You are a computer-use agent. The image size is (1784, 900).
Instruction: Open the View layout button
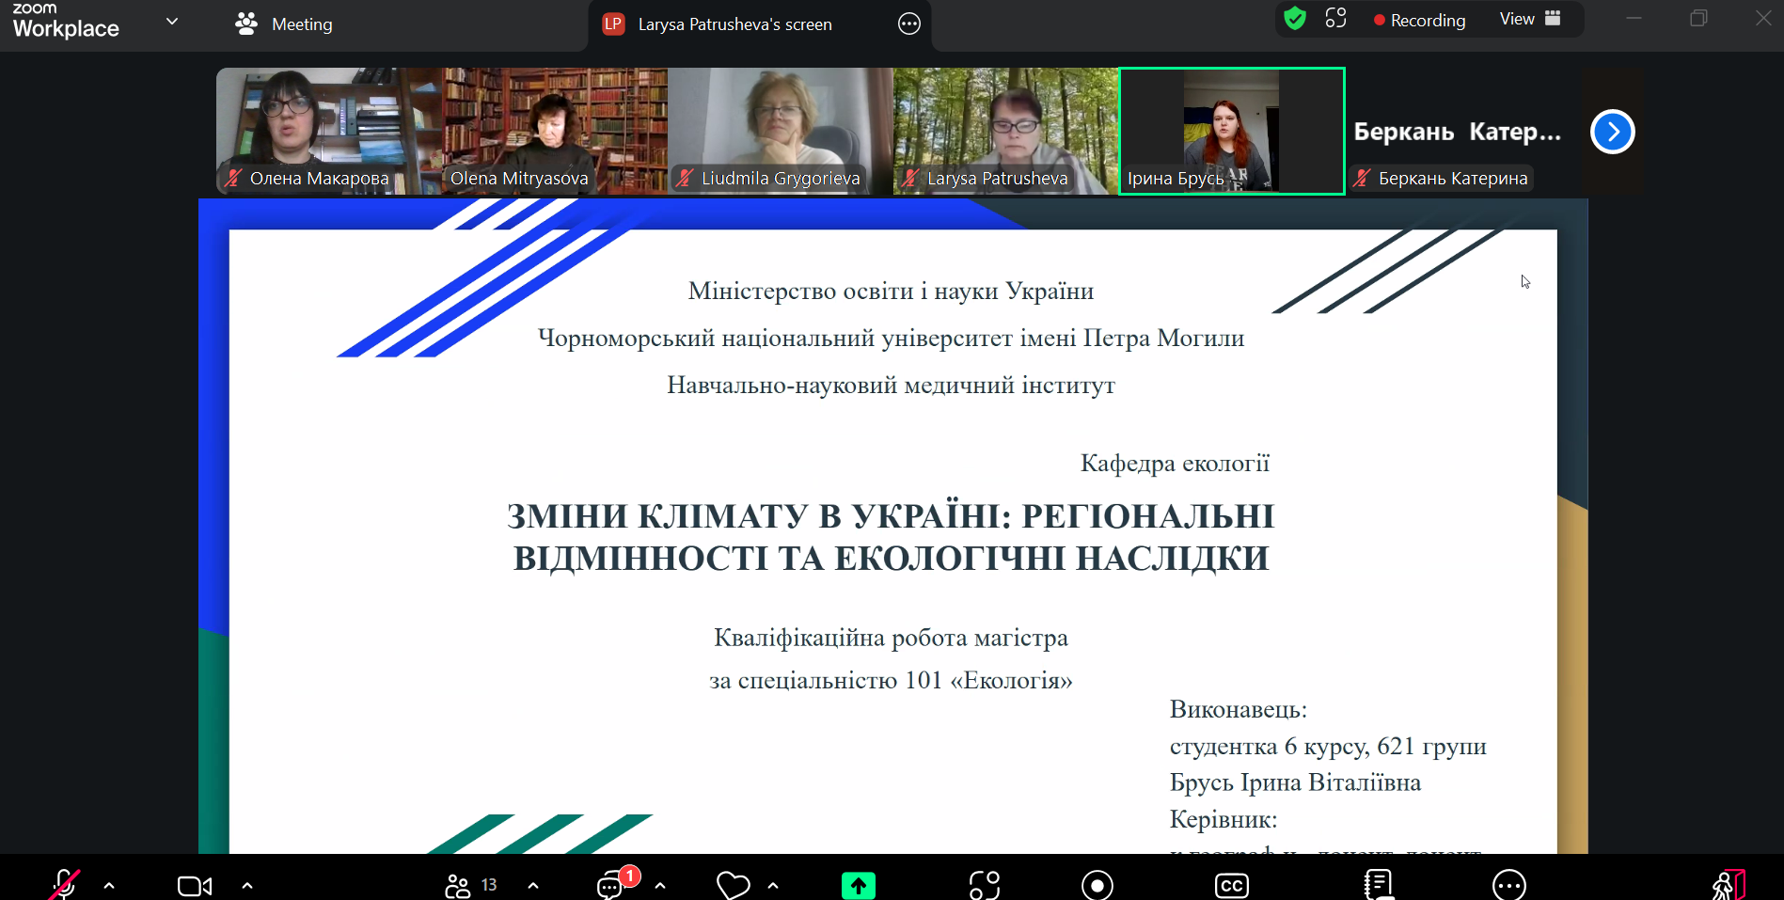(1529, 19)
